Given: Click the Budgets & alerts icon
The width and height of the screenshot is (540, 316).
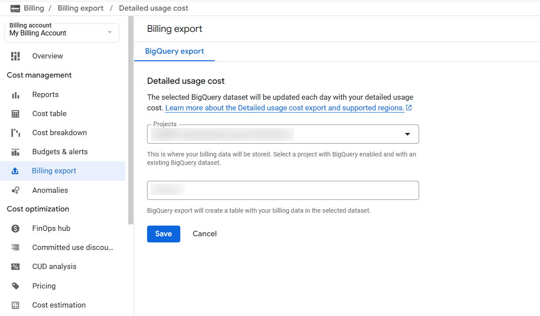Looking at the screenshot, I should [x=16, y=152].
